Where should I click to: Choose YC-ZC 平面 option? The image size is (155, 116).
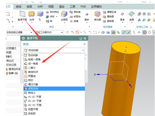point(54,97)
